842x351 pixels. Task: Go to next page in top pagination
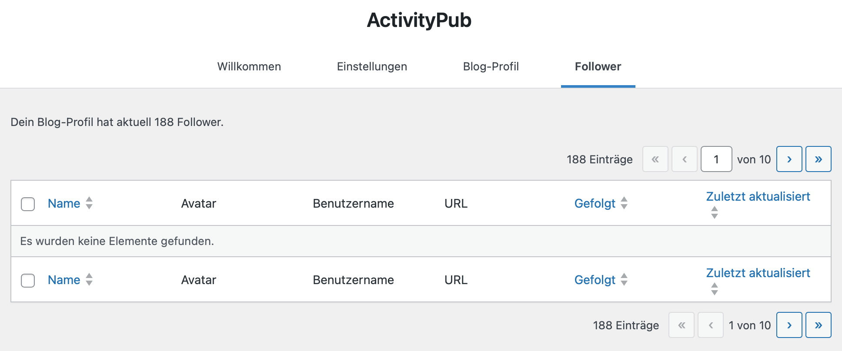pos(789,159)
